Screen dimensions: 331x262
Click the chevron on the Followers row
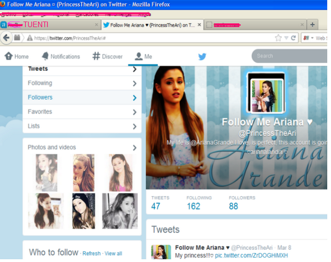click(135, 98)
